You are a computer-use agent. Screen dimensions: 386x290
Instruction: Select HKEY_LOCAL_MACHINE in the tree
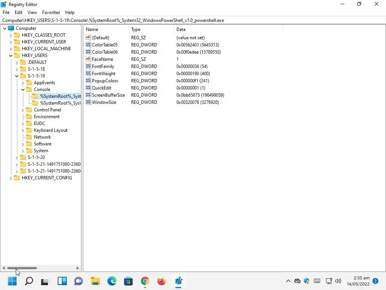click(46, 49)
